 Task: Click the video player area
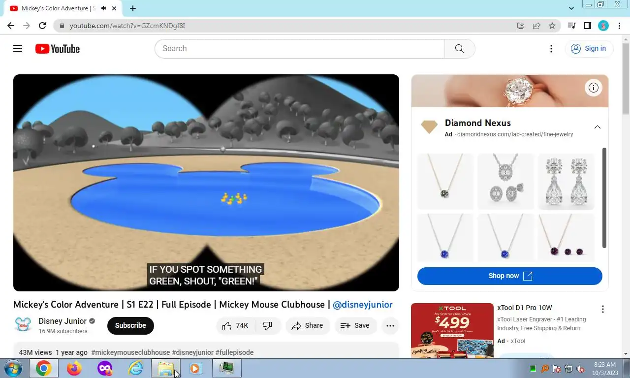tap(206, 183)
